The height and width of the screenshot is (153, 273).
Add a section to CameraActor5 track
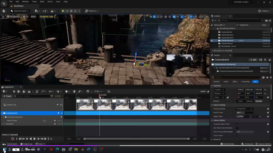(58, 113)
